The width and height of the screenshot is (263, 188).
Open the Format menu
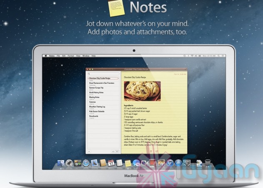coord(70,56)
